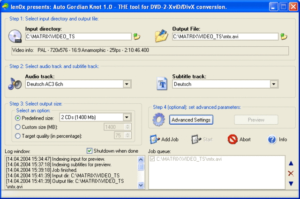The height and width of the screenshot is (199, 300).
Task: Delete queued job with red X
Action: [291, 173]
